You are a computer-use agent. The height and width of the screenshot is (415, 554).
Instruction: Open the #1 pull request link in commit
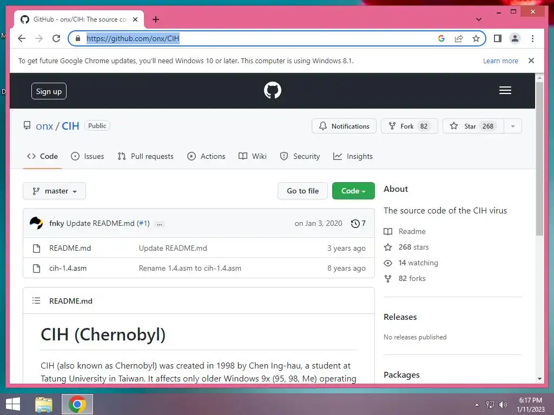pos(143,223)
